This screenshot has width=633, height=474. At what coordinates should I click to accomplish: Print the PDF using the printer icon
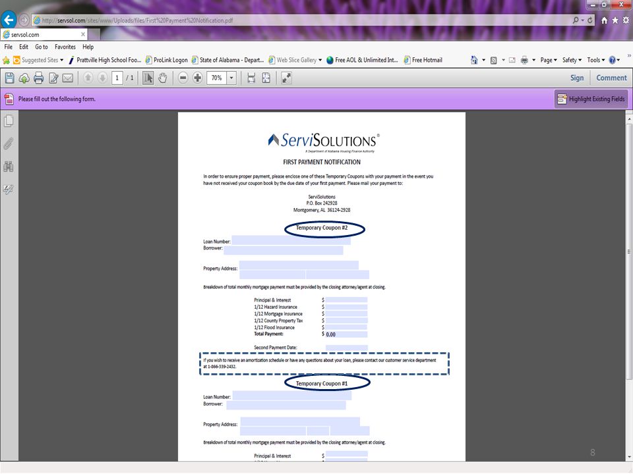[x=39, y=78]
